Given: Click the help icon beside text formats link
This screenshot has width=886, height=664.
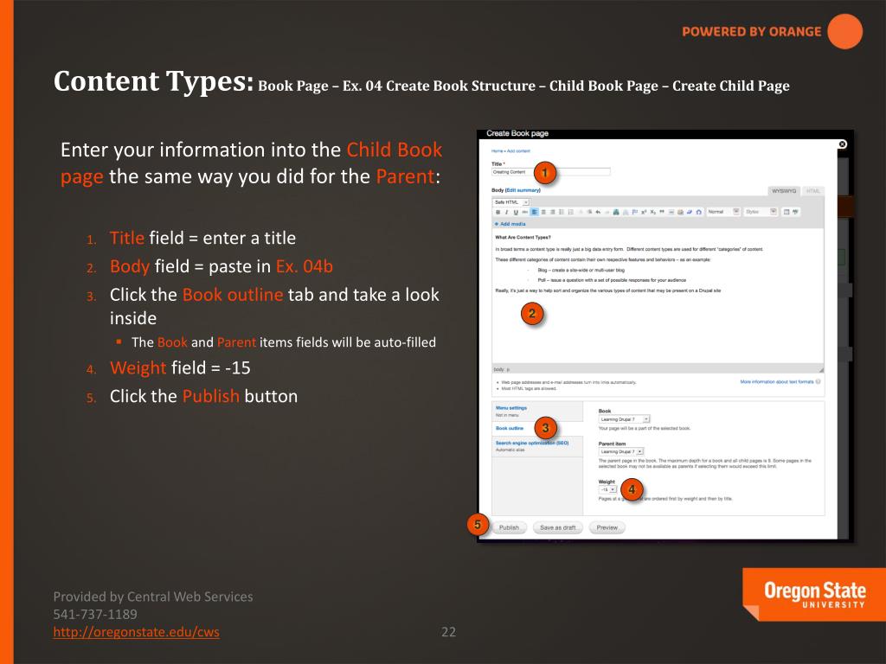Looking at the screenshot, I should [819, 381].
